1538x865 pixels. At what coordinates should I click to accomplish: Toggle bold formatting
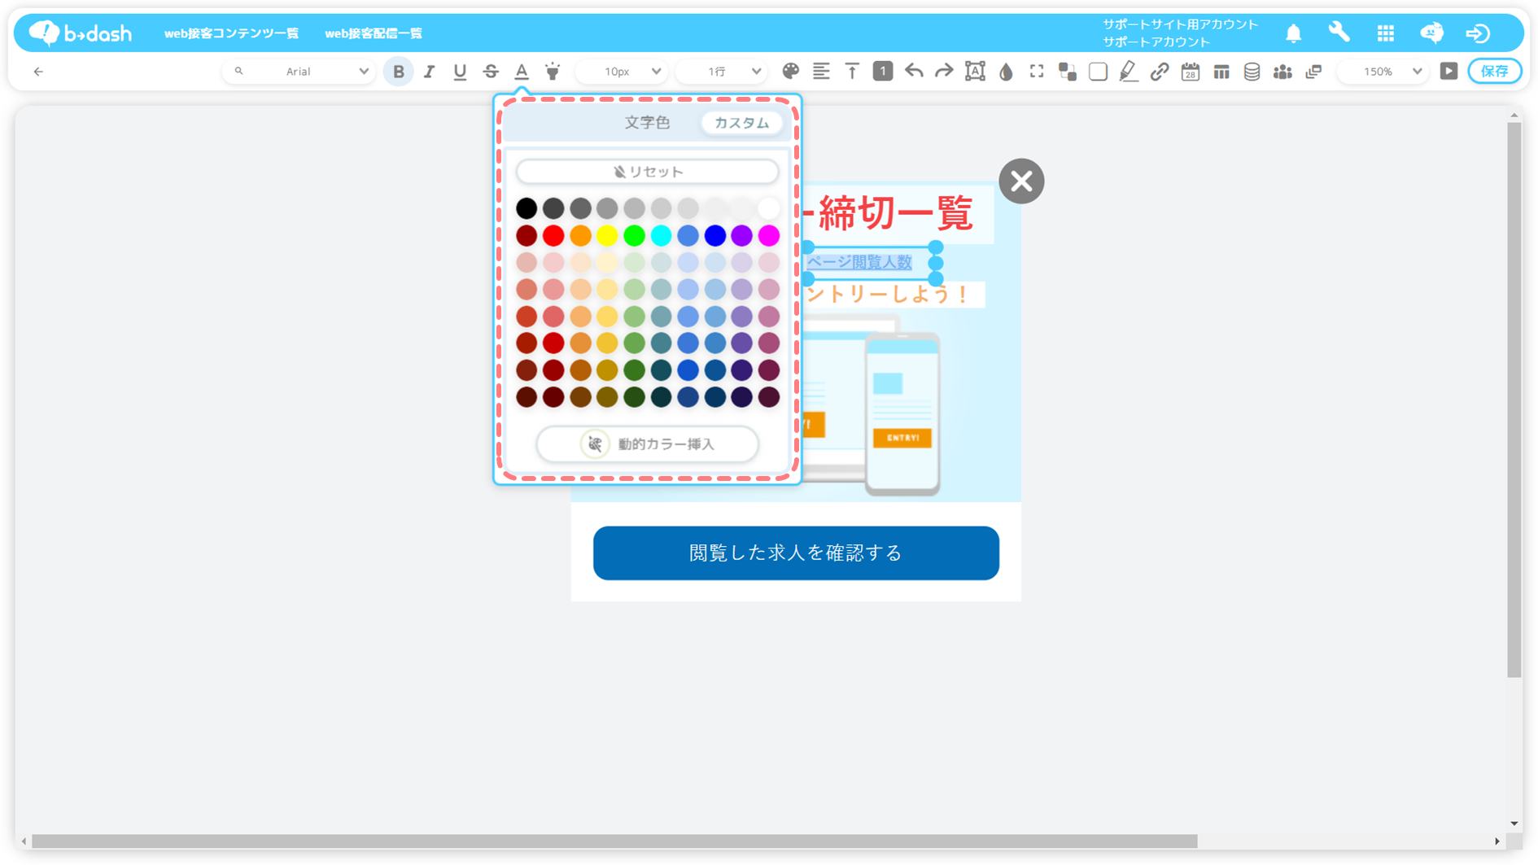click(399, 72)
